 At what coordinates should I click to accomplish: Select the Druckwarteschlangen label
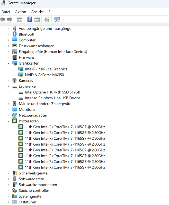pos(37,46)
